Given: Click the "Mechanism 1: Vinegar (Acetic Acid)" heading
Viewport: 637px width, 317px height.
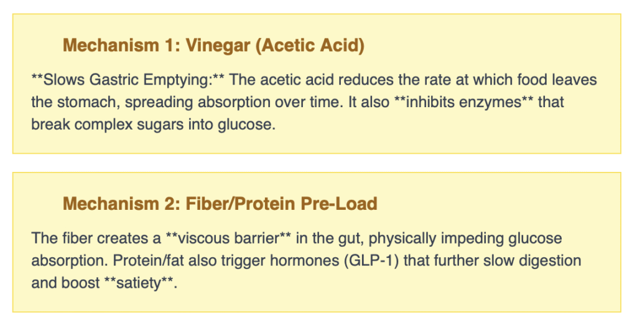Looking at the screenshot, I should coord(213,45).
